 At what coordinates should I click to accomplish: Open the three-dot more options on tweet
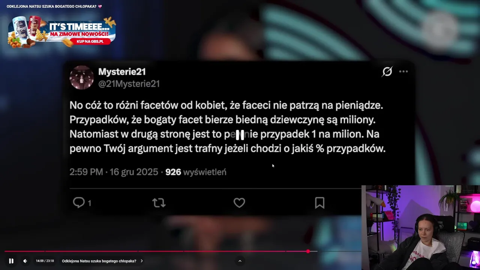coord(403,72)
